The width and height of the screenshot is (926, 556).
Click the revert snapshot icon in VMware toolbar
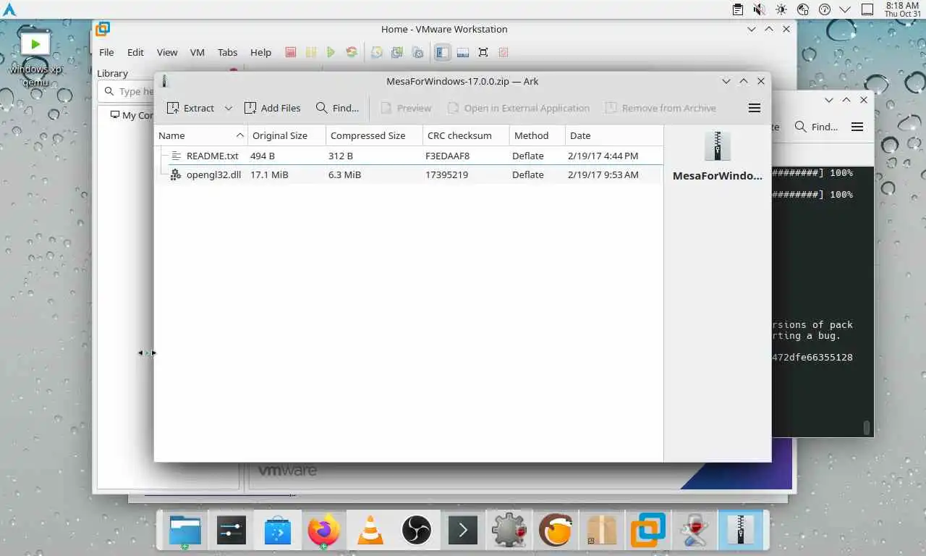(x=397, y=52)
